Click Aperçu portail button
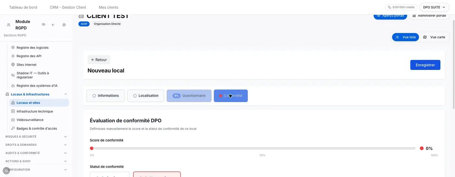This screenshot has height=177, width=455. pos(390,16)
